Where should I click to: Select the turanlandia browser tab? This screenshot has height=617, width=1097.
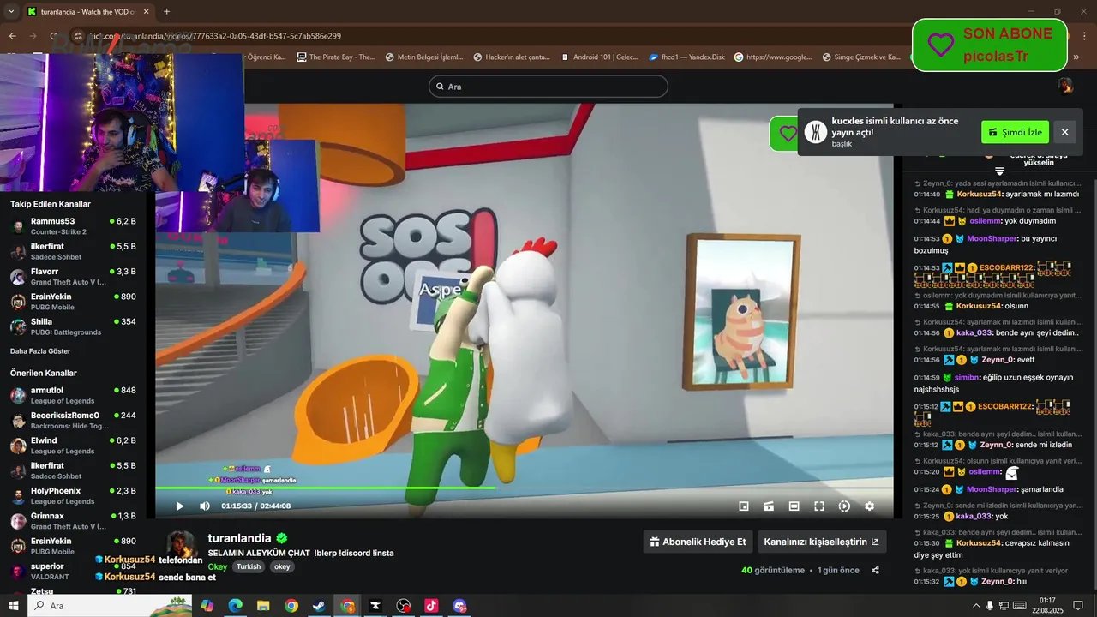pyautogui.click(x=87, y=12)
